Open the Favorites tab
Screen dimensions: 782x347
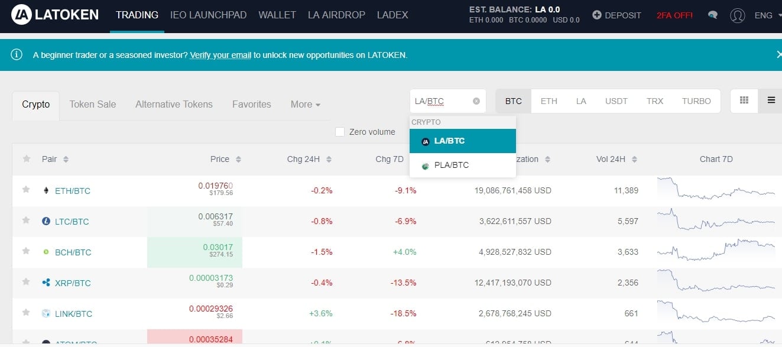[251, 104]
